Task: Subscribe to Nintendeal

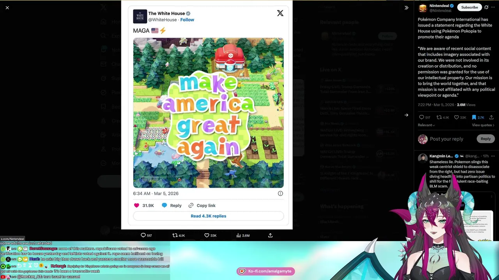Action: (x=469, y=7)
